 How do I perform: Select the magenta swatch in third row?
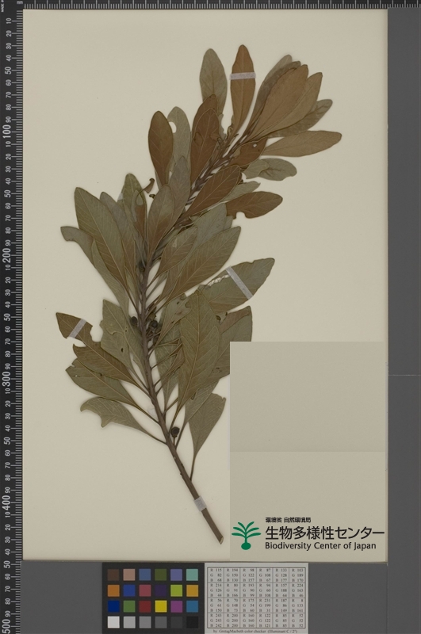pyautogui.click(x=177, y=606)
